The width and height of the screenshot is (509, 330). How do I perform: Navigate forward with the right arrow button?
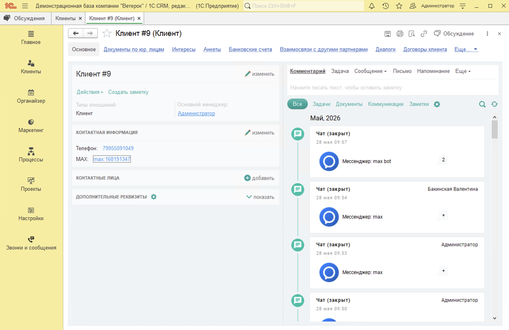click(90, 33)
